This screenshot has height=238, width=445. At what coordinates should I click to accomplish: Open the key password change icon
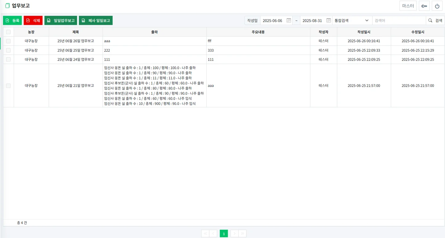tap(424, 6)
